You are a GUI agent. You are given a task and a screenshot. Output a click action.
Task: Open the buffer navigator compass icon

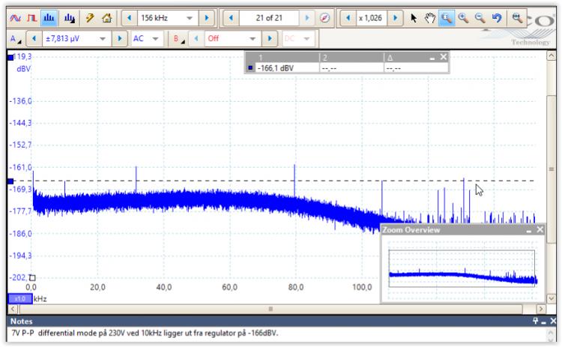click(324, 16)
